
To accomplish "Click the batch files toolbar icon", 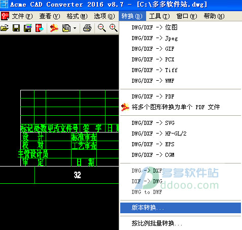I will point(66,28).
